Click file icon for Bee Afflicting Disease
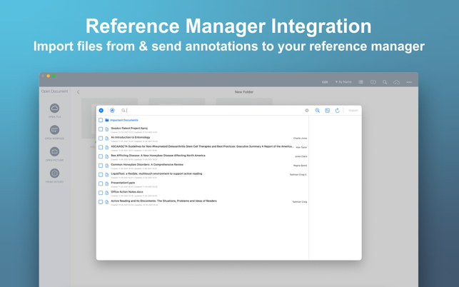Image resolution: width=459 pixels, height=287 pixels. tap(107, 156)
